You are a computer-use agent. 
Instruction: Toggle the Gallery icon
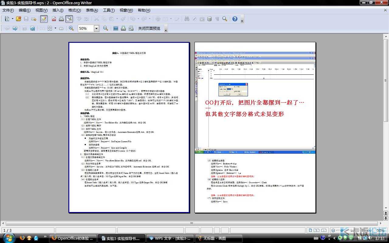point(202,19)
